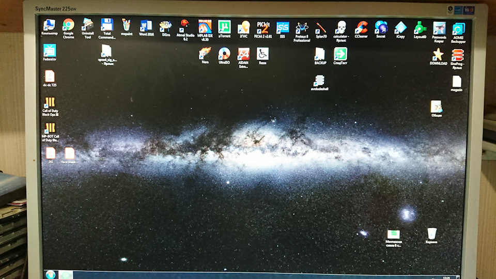This screenshot has height=279, width=496.
Task: Launch SinaProg shortcut
Action: tap(457, 59)
